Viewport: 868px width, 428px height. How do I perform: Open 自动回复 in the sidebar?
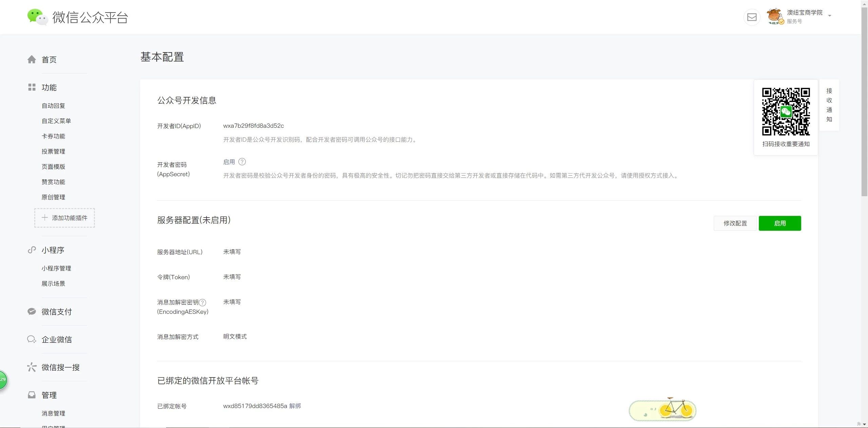point(53,106)
